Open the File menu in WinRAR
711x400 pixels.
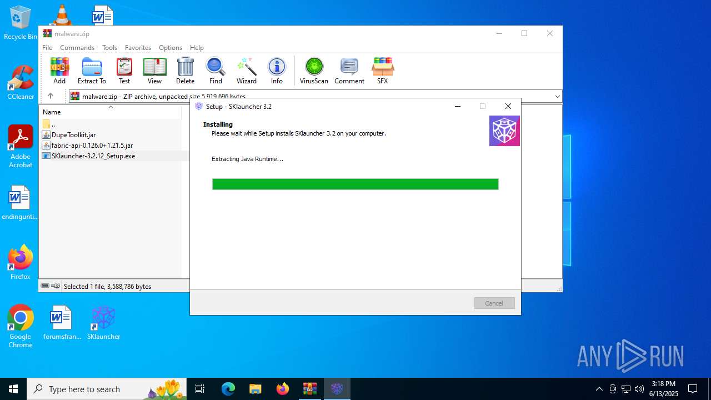(x=47, y=48)
